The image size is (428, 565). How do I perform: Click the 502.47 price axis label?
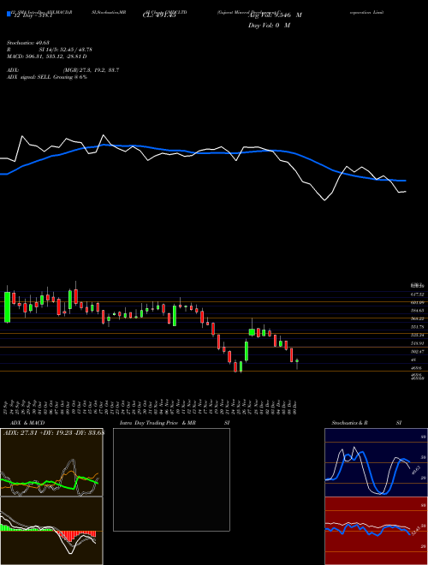417,351
